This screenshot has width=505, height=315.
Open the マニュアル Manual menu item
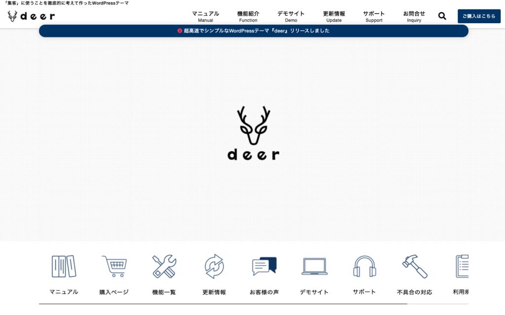[206, 16]
